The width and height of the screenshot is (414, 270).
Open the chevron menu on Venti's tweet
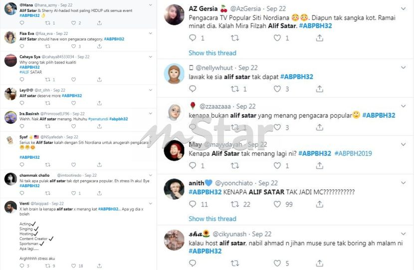(151, 204)
